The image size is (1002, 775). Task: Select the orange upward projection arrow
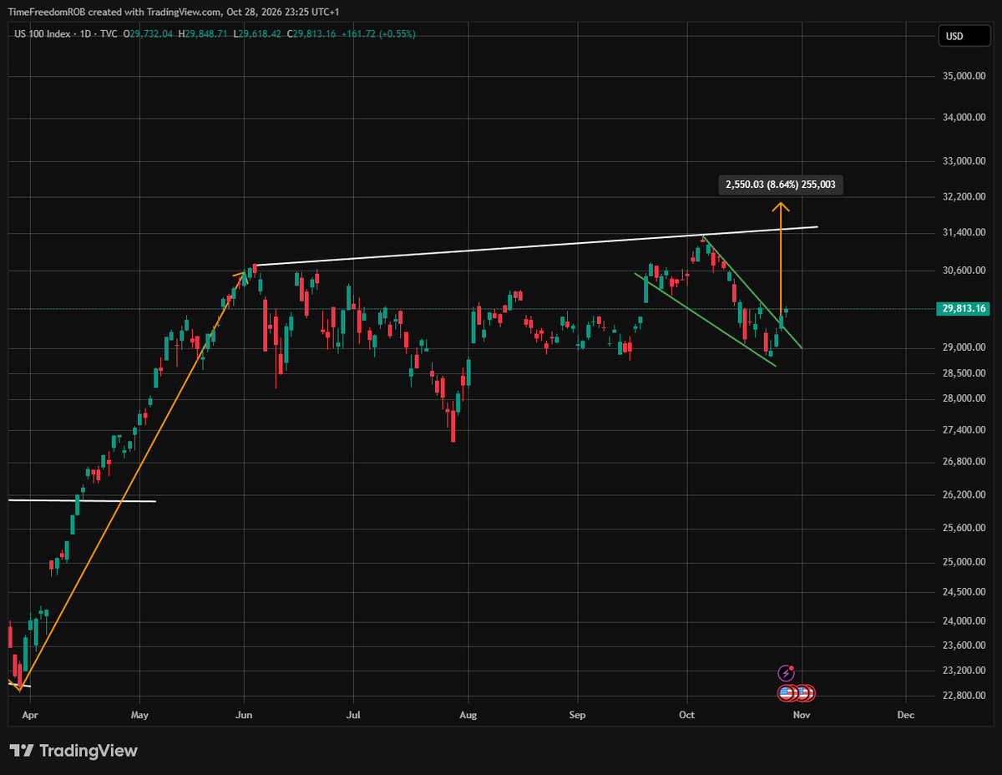click(781, 259)
